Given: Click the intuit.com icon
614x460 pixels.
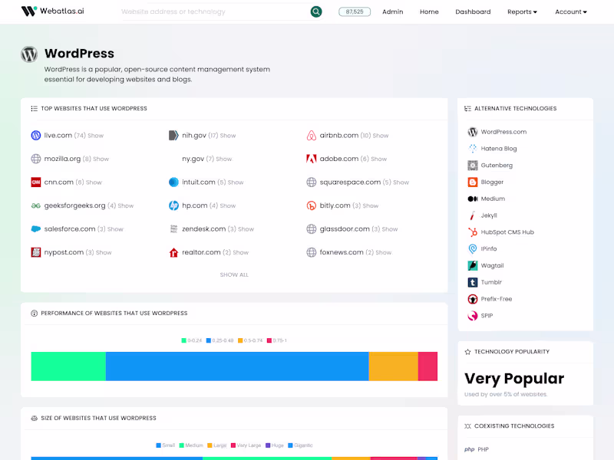Looking at the screenshot, I should pyautogui.click(x=173, y=182).
